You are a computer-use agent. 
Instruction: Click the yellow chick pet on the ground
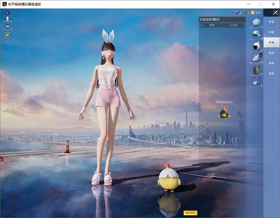(169, 178)
